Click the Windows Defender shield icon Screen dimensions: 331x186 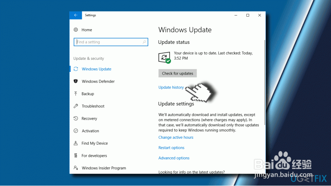pyautogui.click(x=76, y=81)
